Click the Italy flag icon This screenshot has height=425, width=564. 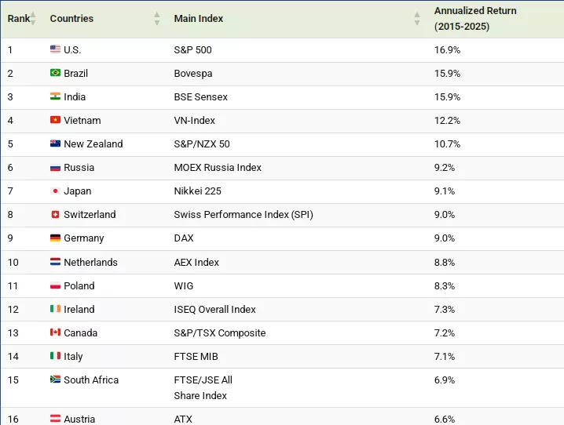[x=55, y=356]
